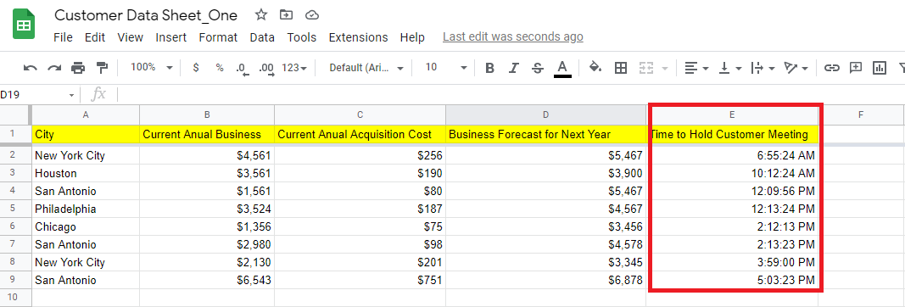Click the Print icon
This screenshot has width=905, height=307.
pos(78,68)
